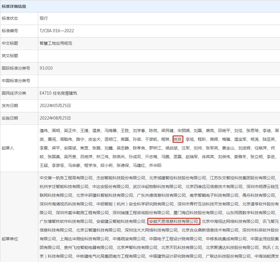Click company '深圳市海清视讯科技有限公司'
This screenshot has height=262, width=280.
pos(66,204)
